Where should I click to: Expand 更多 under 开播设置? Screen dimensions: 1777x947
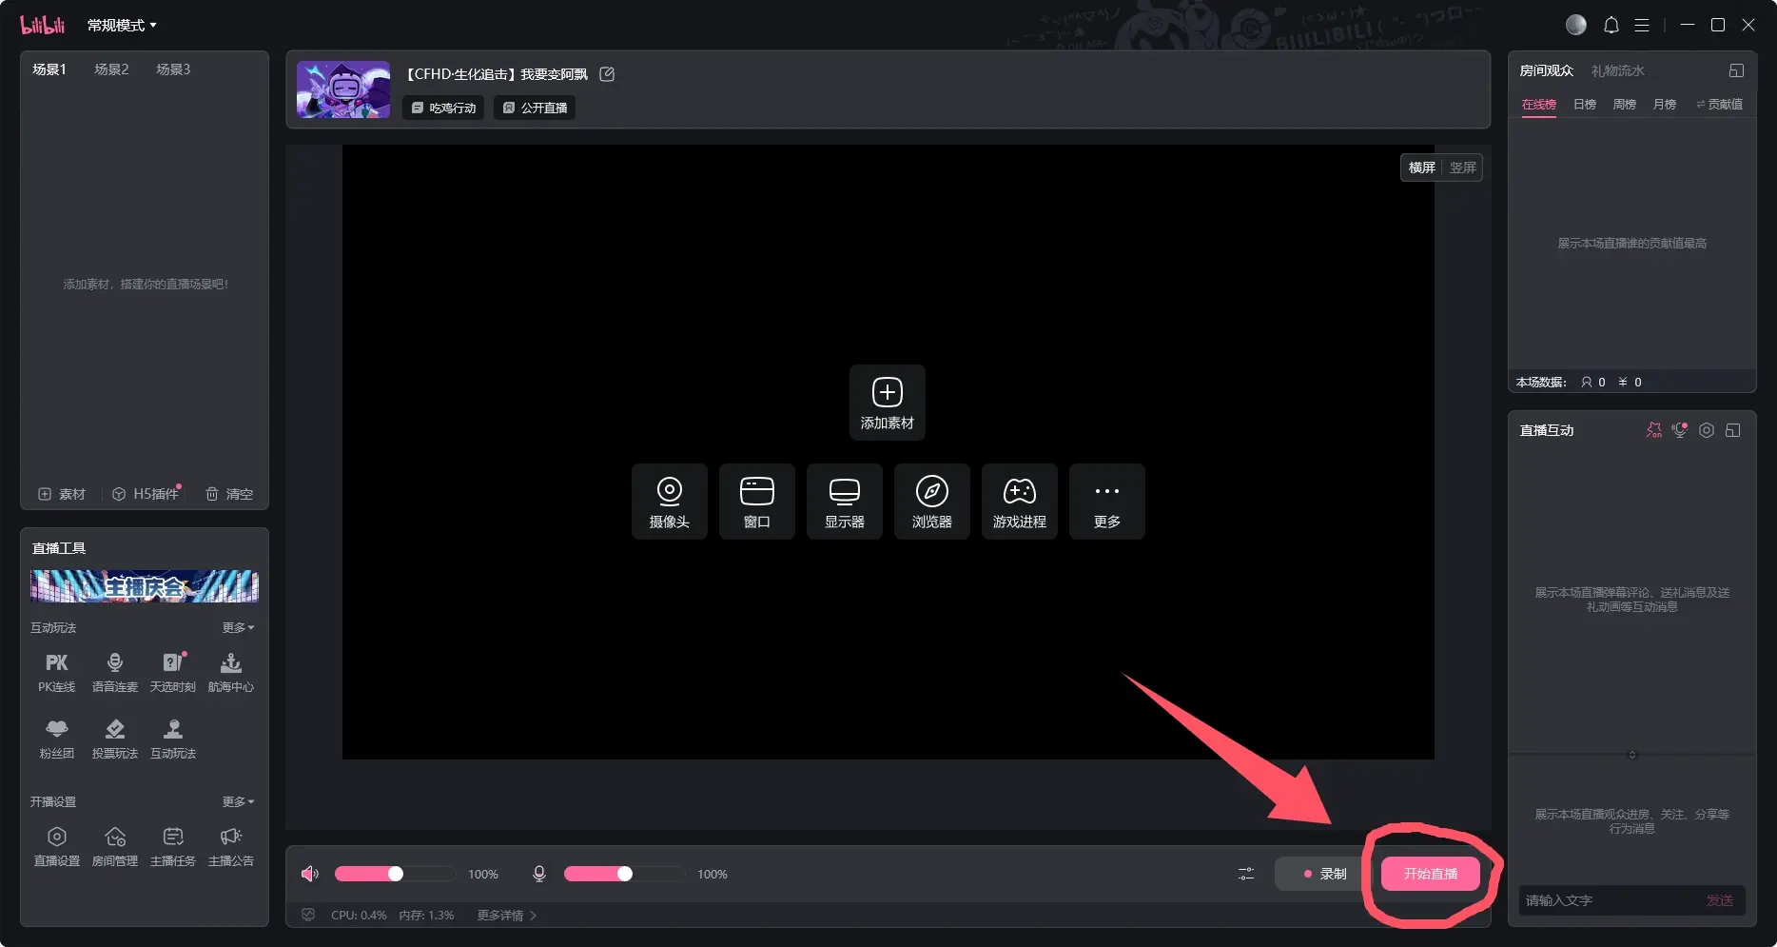[x=238, y=802]
